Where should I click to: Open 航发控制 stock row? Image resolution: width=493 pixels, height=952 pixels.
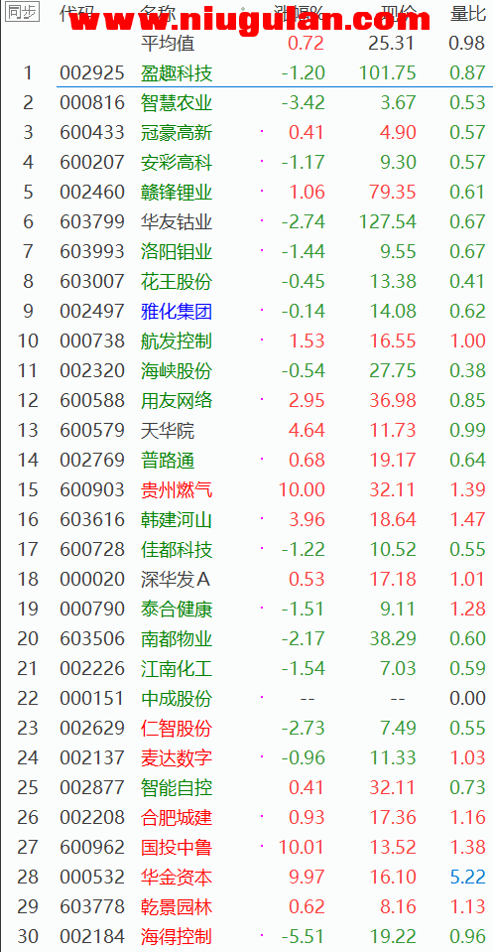pos(177,340)
